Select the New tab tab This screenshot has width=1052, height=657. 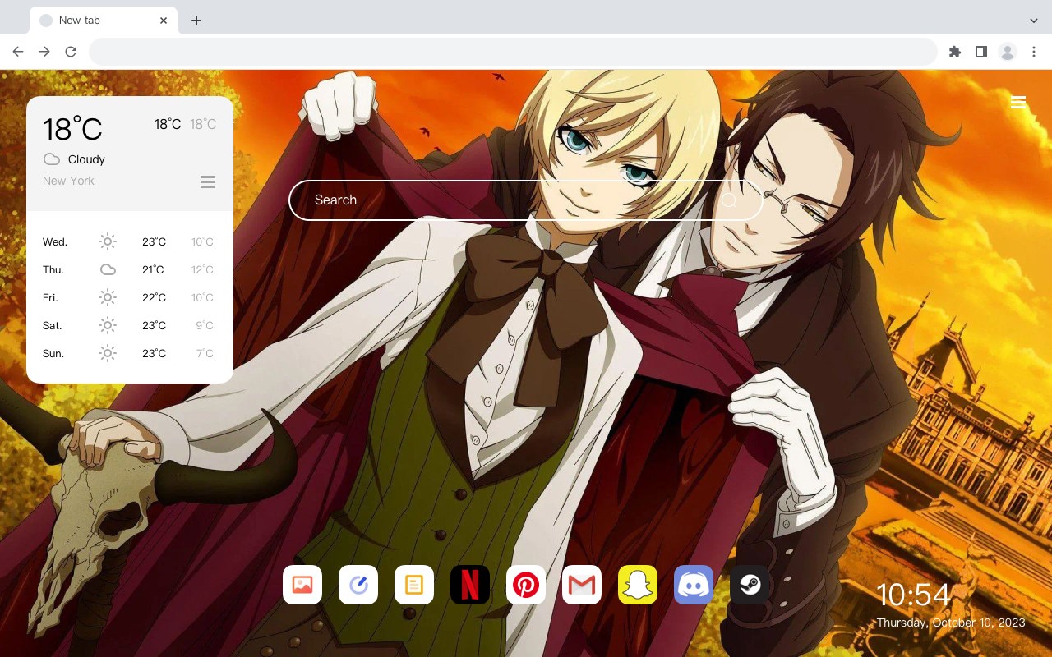pos(104,20)
